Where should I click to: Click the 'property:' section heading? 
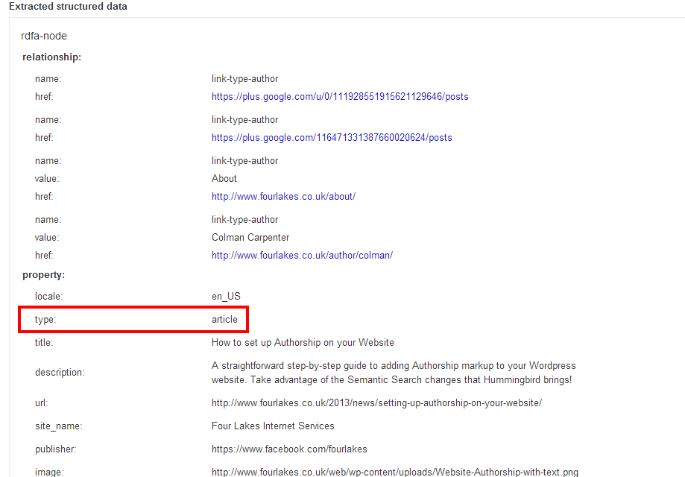click(x=43, y=275)
